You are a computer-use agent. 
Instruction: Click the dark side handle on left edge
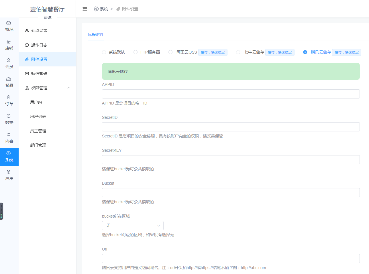pos(1,211)
